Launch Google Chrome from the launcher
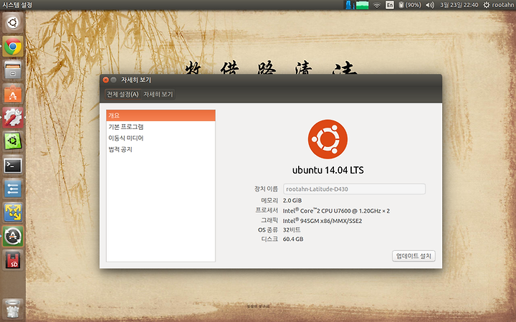Viewport: 516px width, 322px height. pyautogui.click(x=13, y=47)
